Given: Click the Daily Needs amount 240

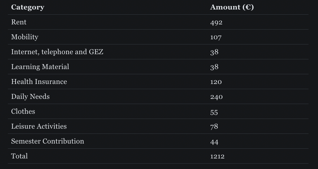Looking at the screenshot, I should click(x=216, y=97).
